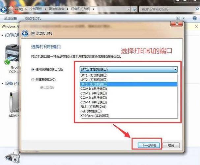Screen dimensions: 200x165
Task: Collapse the 设备 (4) group section
Action: 3,84
